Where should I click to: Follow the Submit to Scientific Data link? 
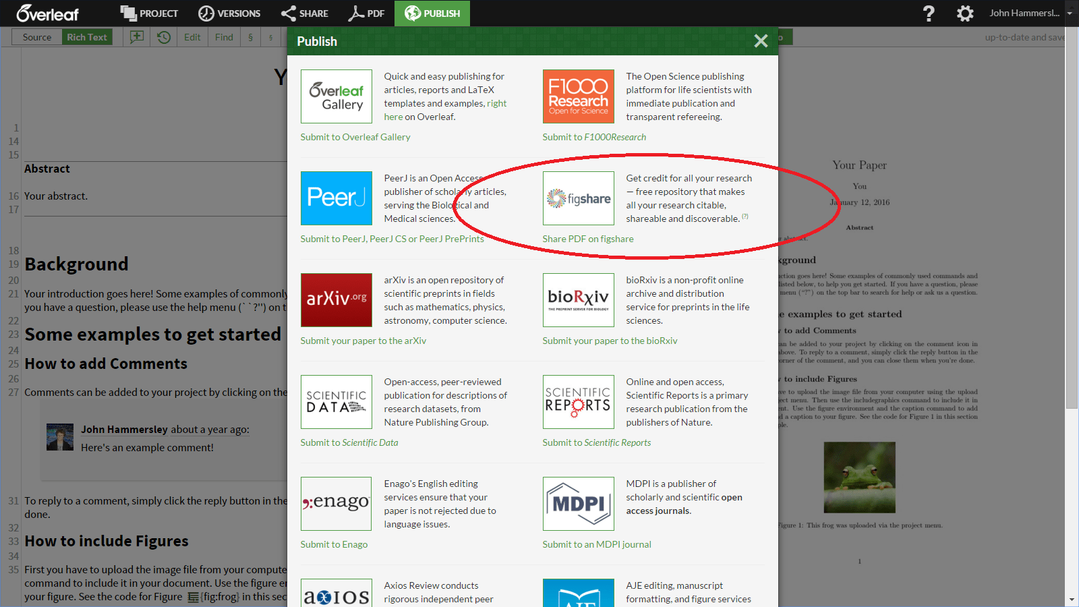(x=349, y=442)
